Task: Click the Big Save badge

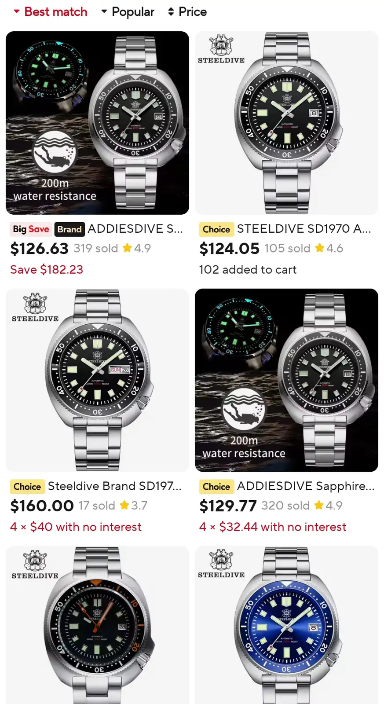Action: pos(31,229)
